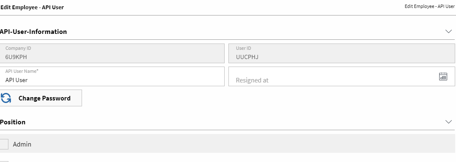Click the User ID field label
The image size is (456, 162).
coord(244,48)
